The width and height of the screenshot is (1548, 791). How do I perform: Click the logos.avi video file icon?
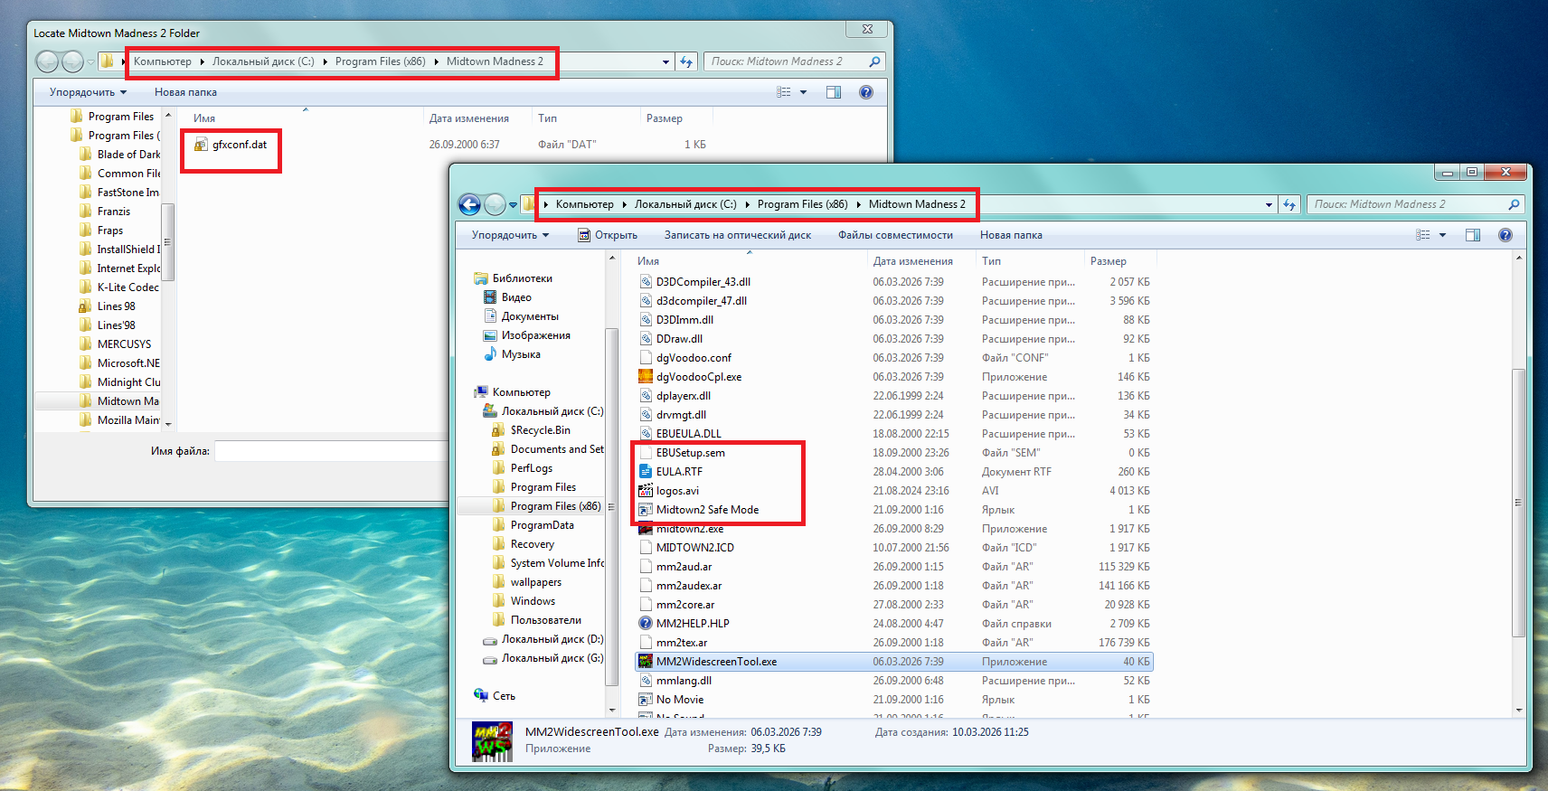pos(646,491)
